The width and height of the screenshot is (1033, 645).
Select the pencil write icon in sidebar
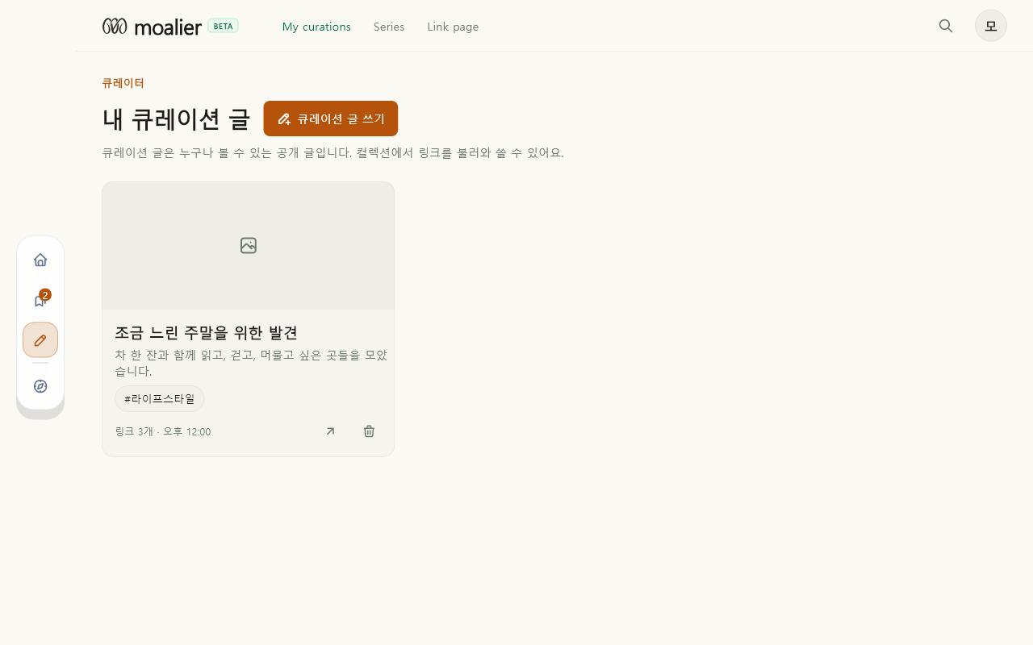pyautogui.click(x=40, y=339)
